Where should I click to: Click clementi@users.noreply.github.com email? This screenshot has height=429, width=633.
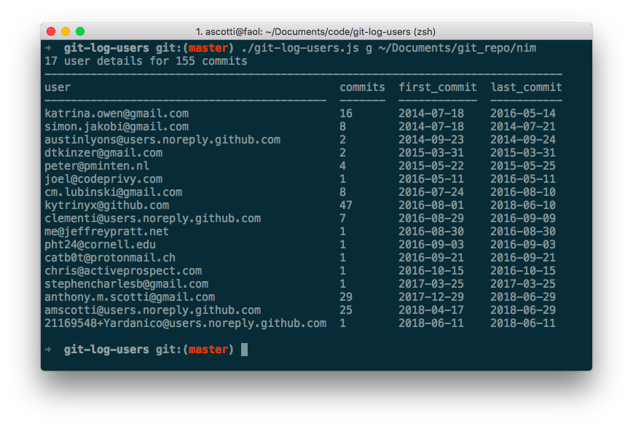click(152, 219)
